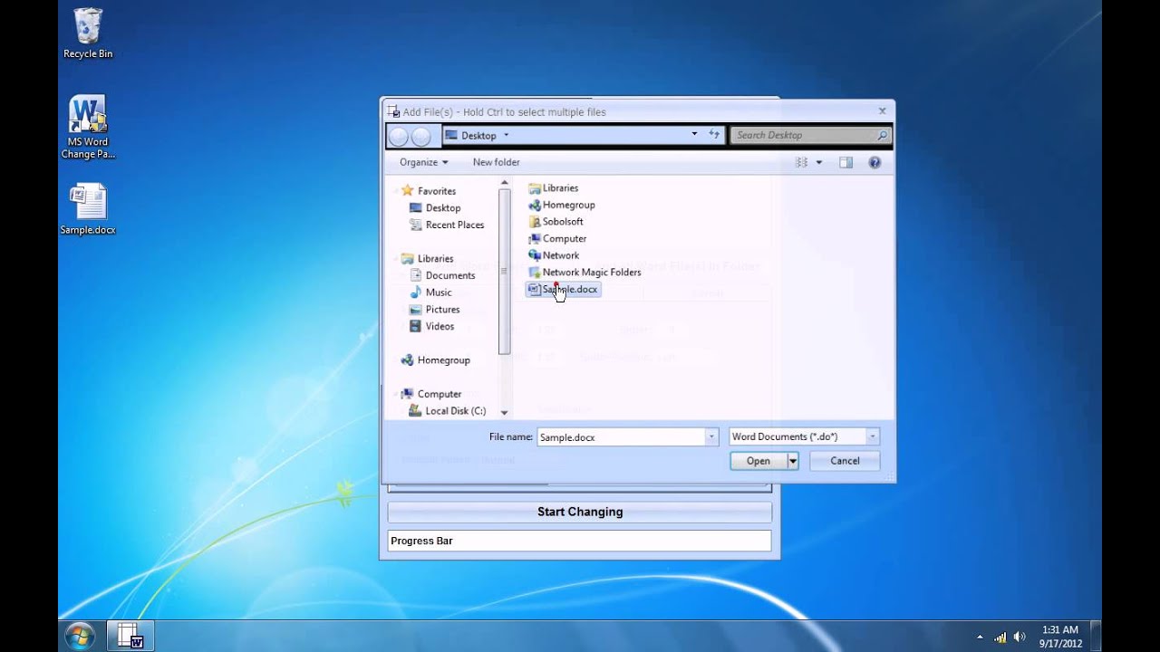Screen dimensions: 1160x652
Task: Select Documents library in navigation pane
Action: pyautogui.click(x=442, y=276)
